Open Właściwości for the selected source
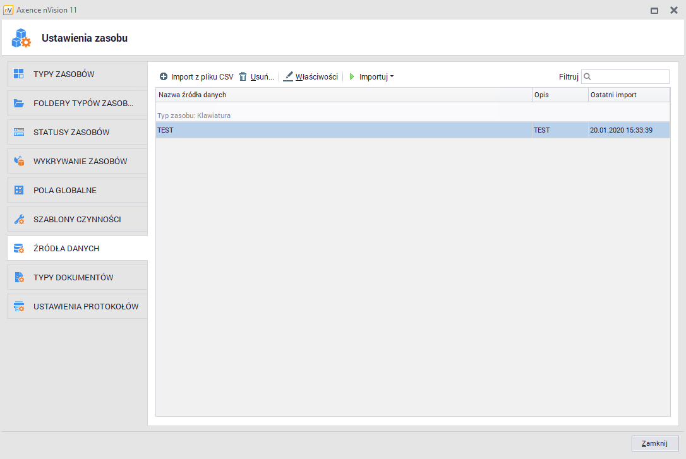Viewport: 686px width, 459px height. coord(311,77)
